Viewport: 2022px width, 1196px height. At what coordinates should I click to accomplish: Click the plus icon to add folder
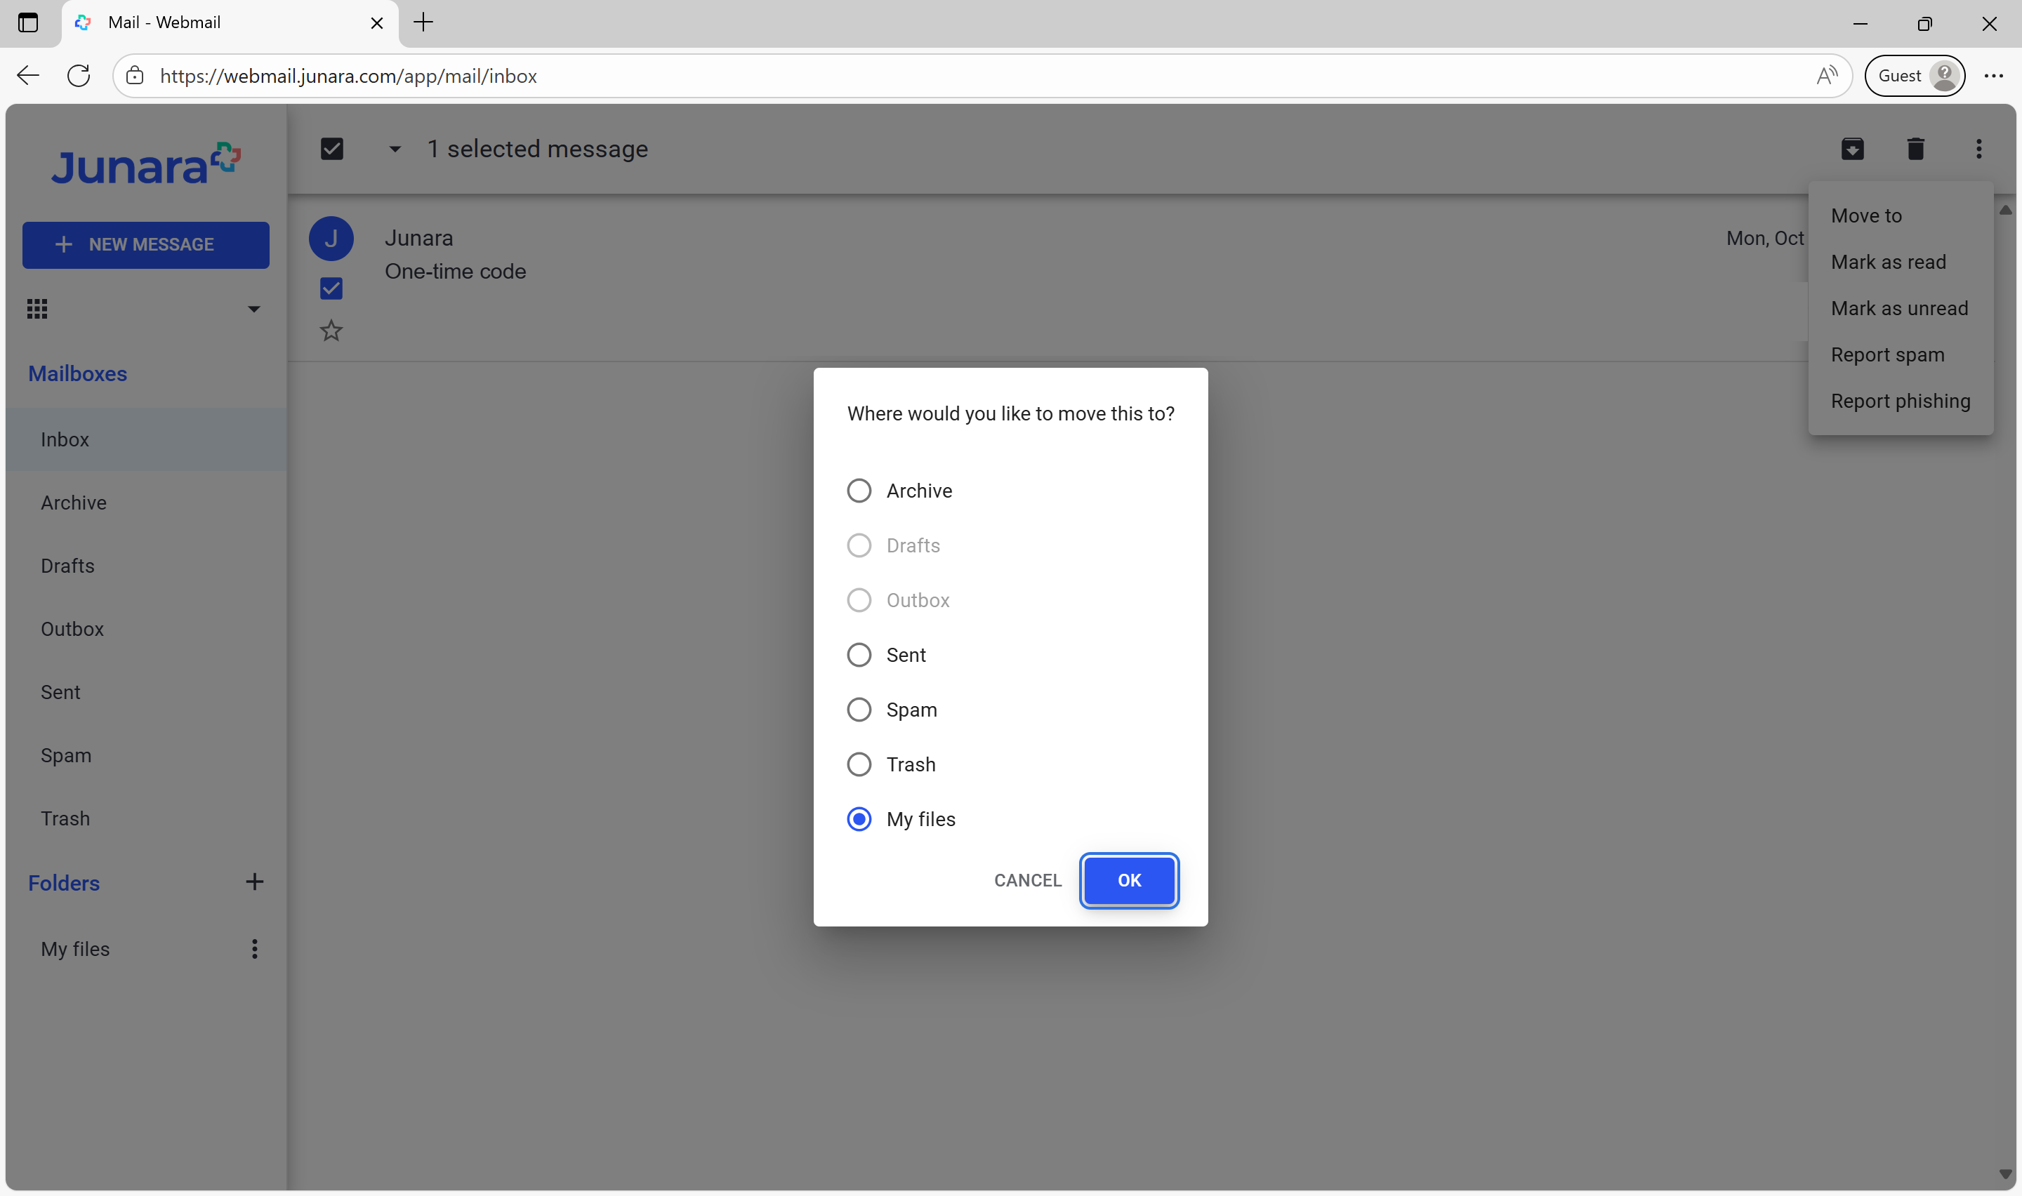pyautogui.click(x=255, y=882)
